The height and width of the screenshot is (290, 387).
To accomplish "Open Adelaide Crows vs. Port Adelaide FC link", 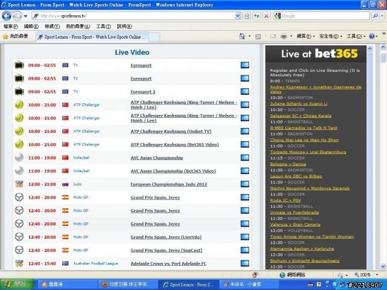I will 168,263.
